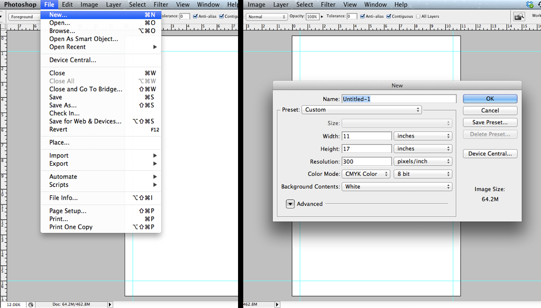Click the Opacity field showing 100%
Viewport: 541px width, 308px height.
(312, 17)
